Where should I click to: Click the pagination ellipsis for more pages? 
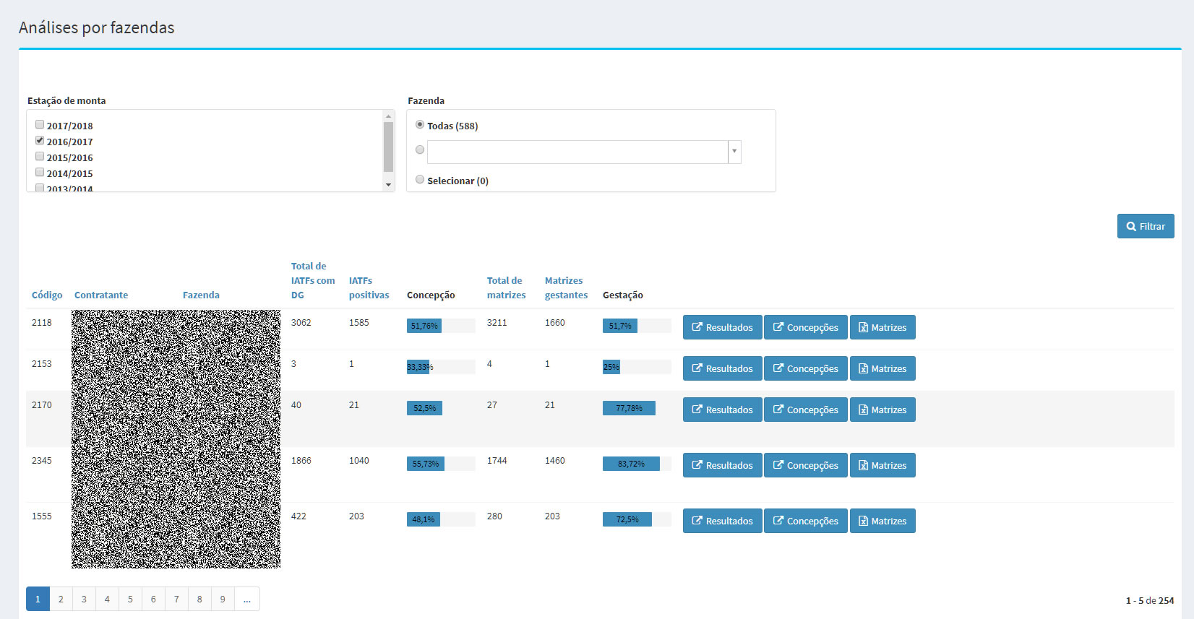[x=247, y=599]
